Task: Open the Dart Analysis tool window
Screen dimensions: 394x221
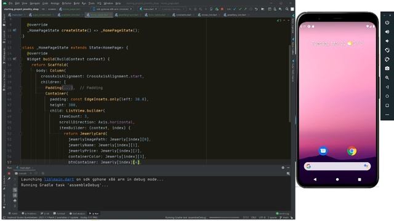Action: click(x=78, y=214)
